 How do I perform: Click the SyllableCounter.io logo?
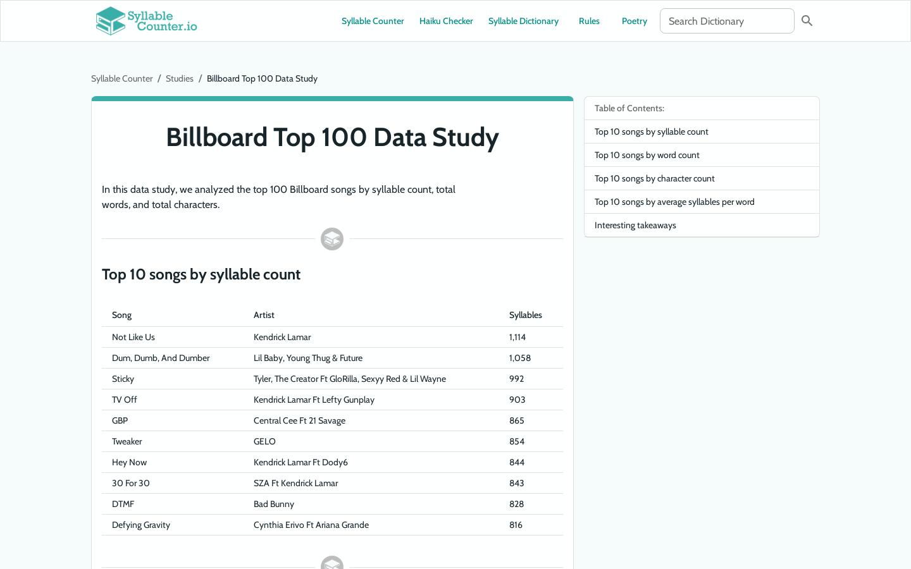tap(146, 21)
